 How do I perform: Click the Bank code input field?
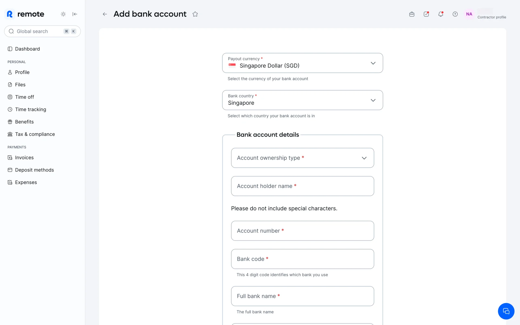tap(302, 259)
